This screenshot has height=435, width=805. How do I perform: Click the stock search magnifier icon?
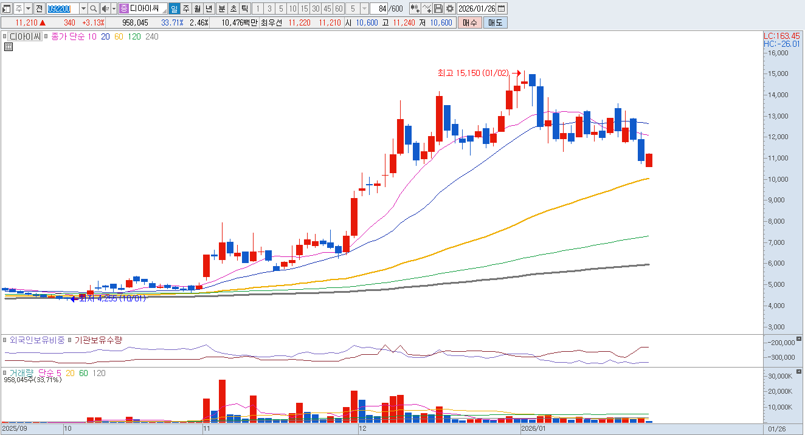click(x=93, y=9)
